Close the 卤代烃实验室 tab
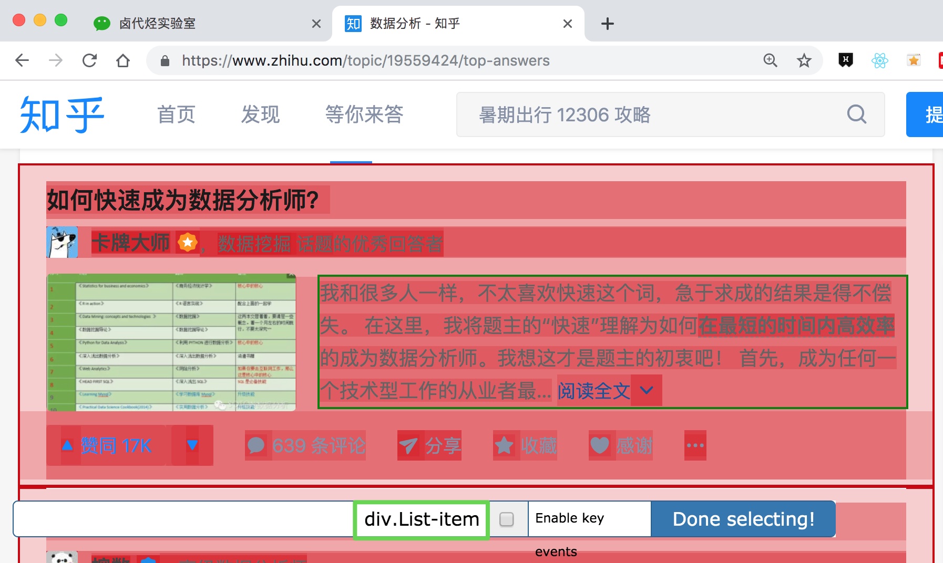 click(316, 24)
